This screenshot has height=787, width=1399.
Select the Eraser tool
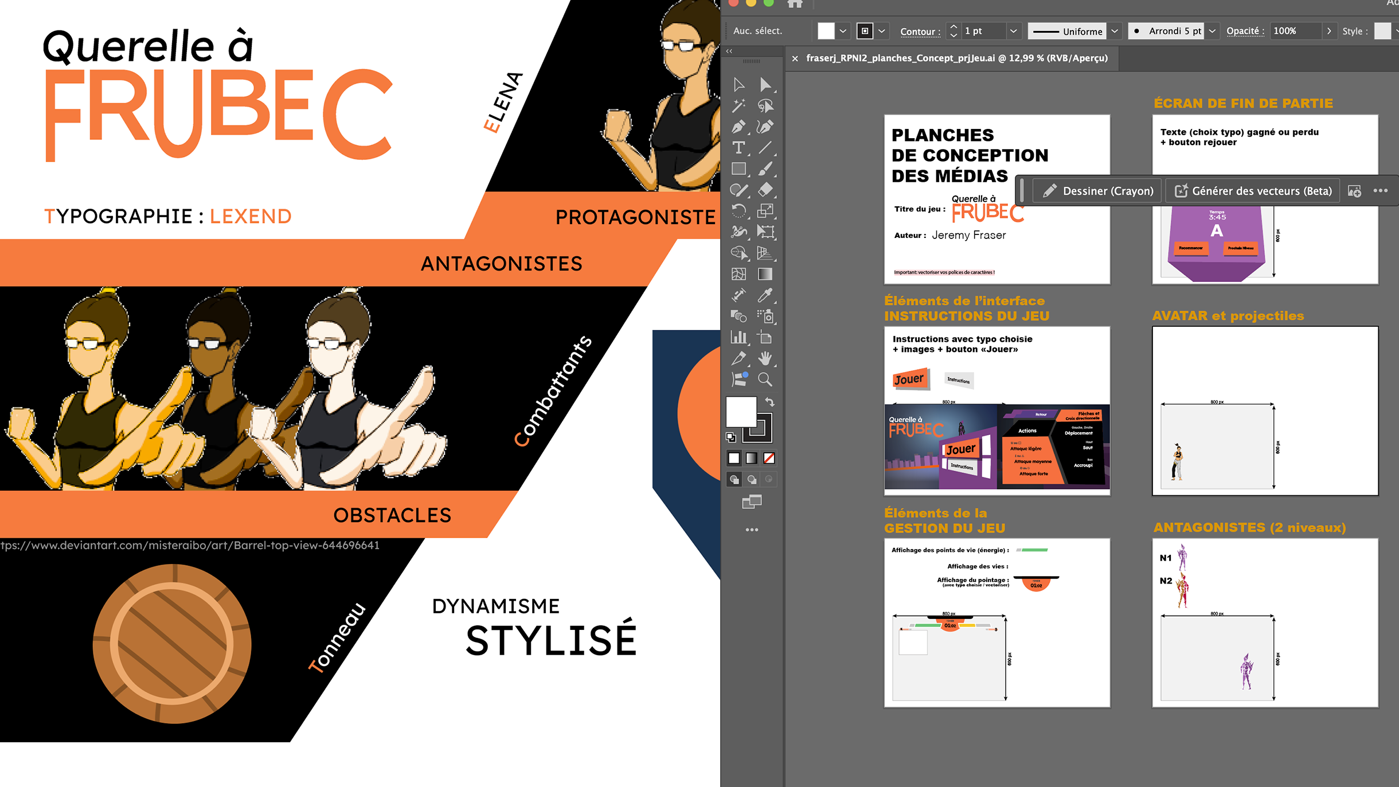point(765,190)
